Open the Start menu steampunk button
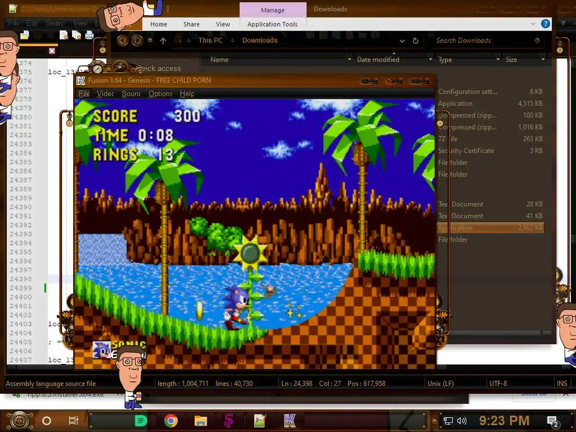Screen dimensions: 576x432 coord(19,421)
